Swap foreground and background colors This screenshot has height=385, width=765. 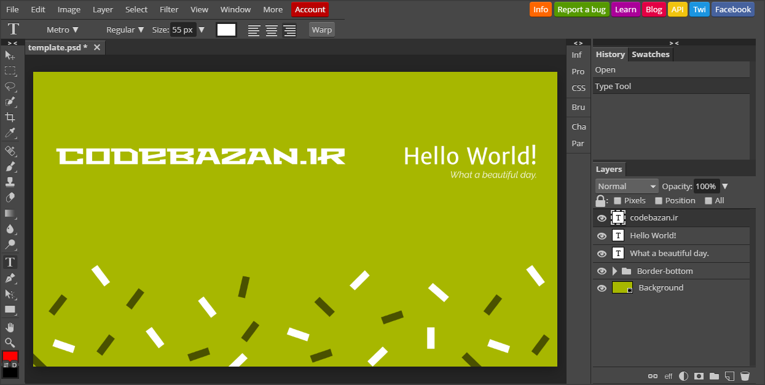(x=6, y=365)
